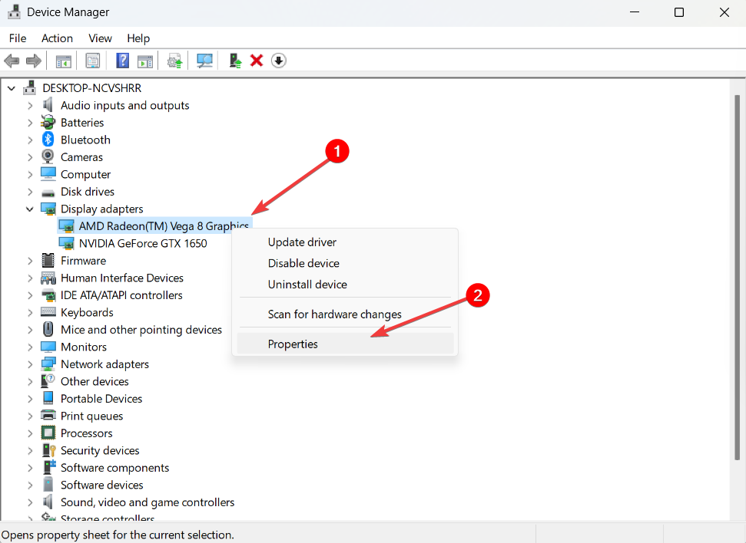This screenshot has height=543, width=746.
Task: Click the Security devices key icon
Action: [48, 450]
